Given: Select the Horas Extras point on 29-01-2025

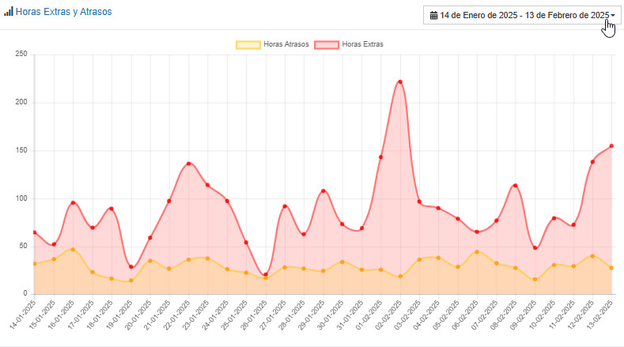Looking at the screenshot, I should [x=323, y=191].
